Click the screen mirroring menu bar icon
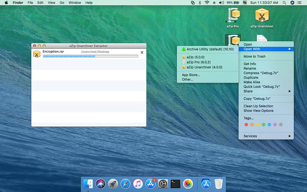Screen dimensions: 307x192 193,3
